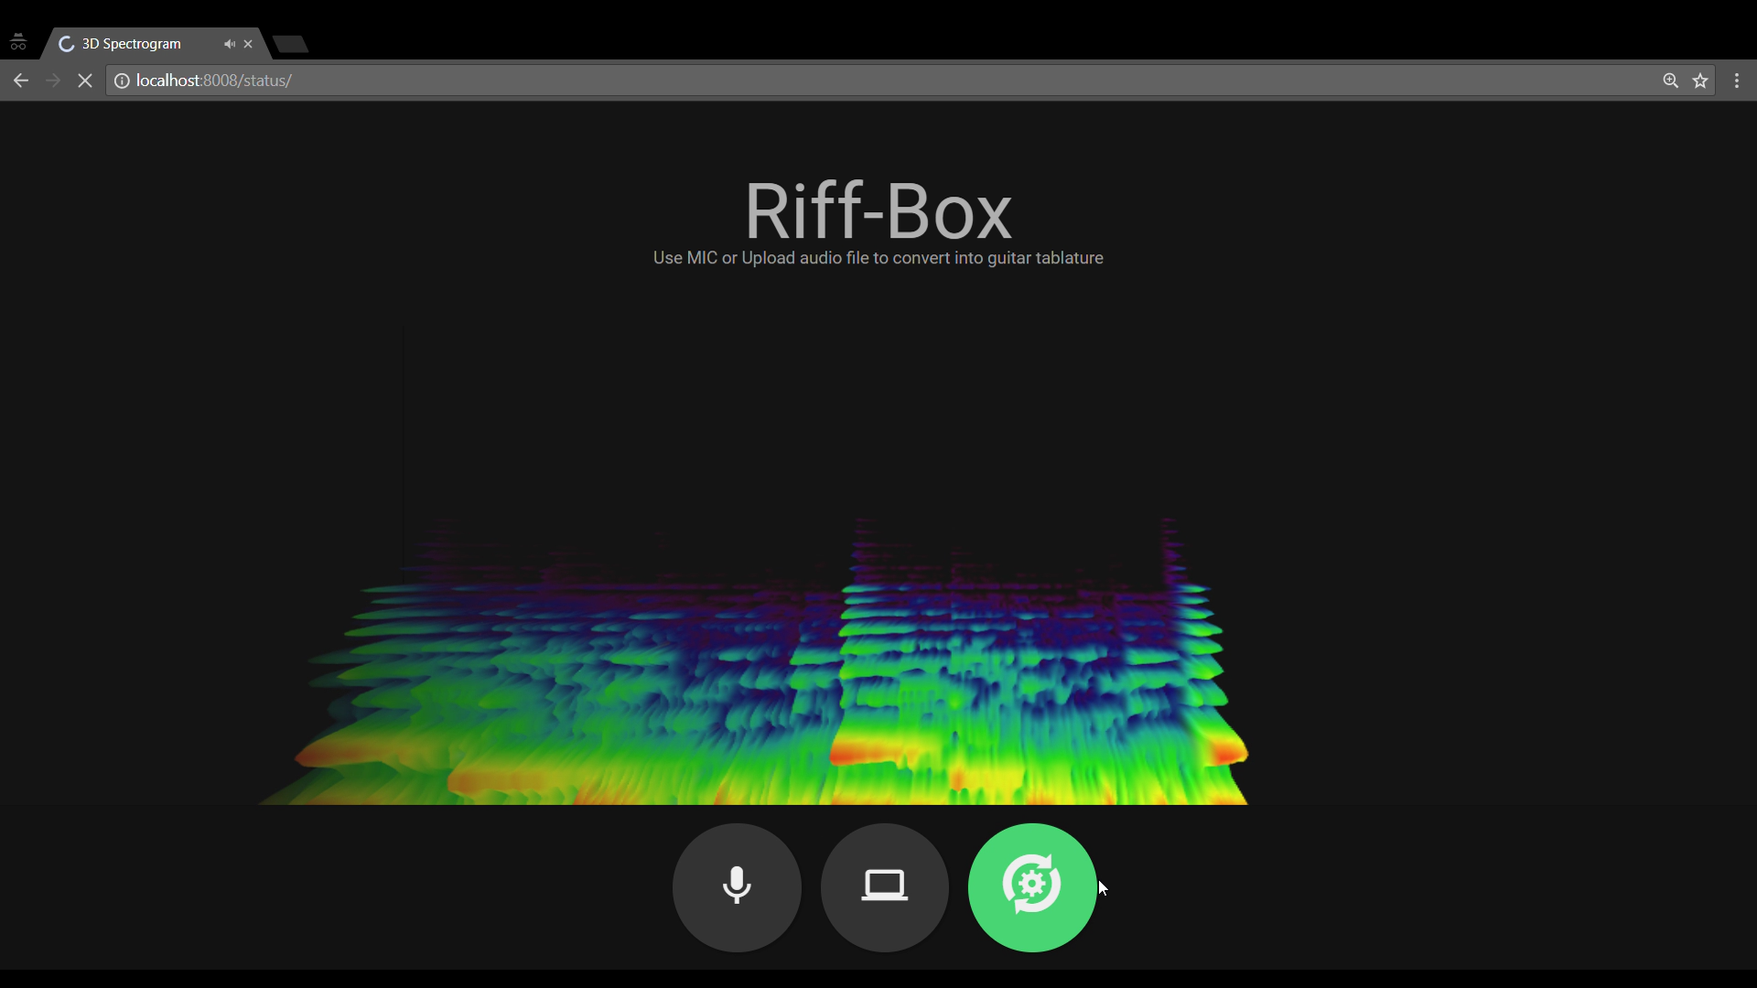The width and height of the screenshot is (1757, 988).
Task: Close the 3D Spectrogram tab
Action: coord(248,44)
